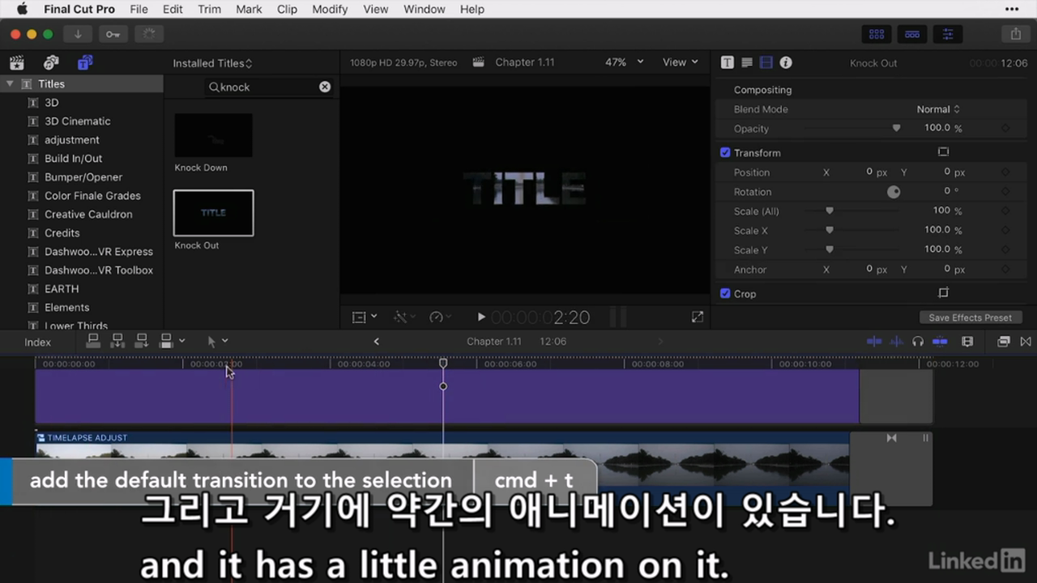Open the Video inspector filmstrip icon

(766, 62)
